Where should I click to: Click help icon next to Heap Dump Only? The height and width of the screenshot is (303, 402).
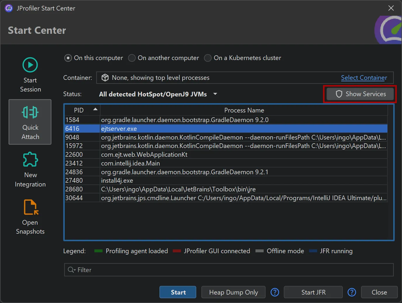tap(275, 292)
